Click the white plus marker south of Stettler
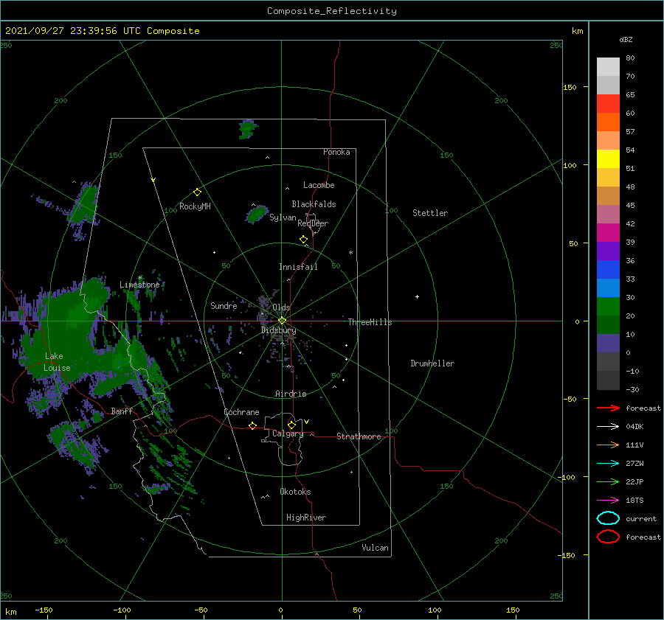 pos(417,296)
